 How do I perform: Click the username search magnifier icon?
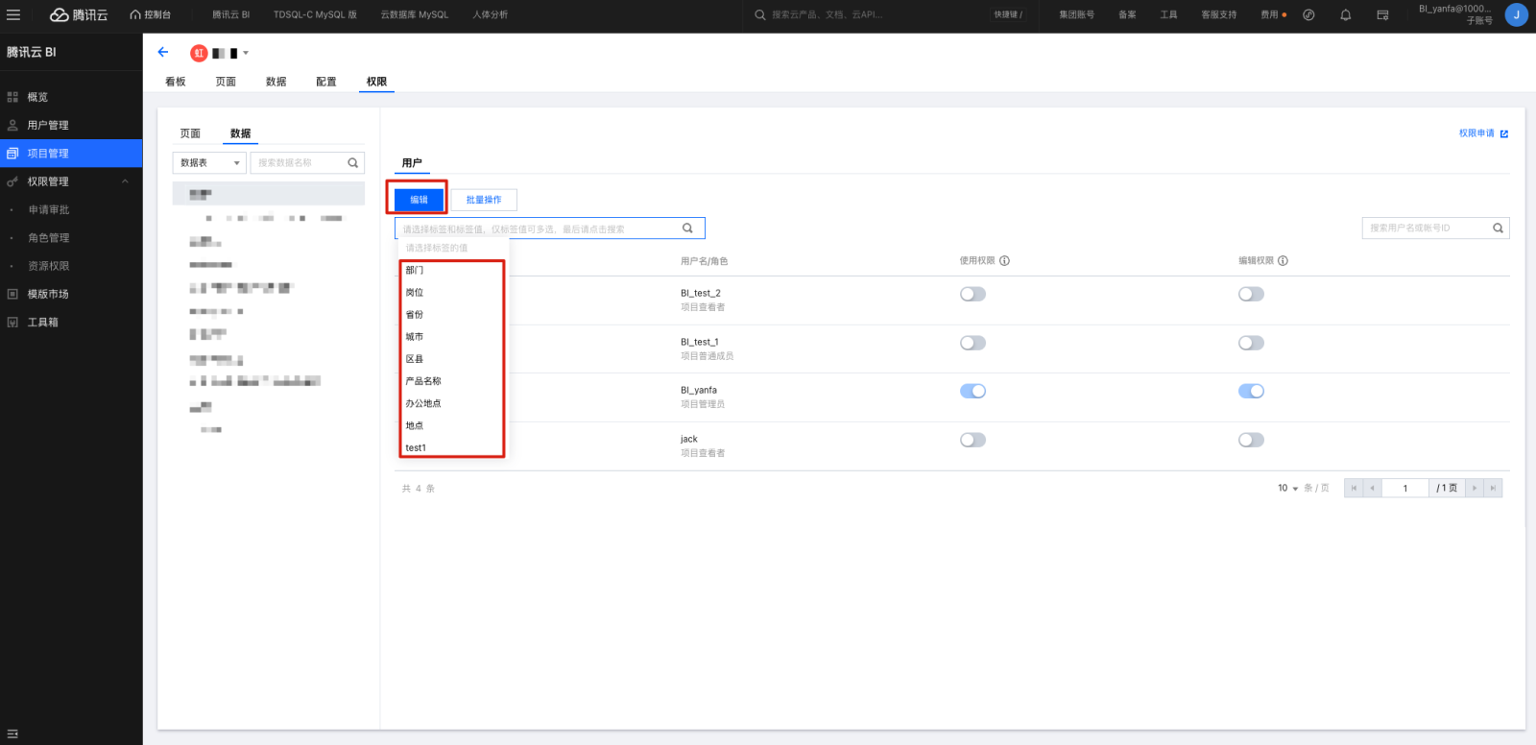point(1498,228)
